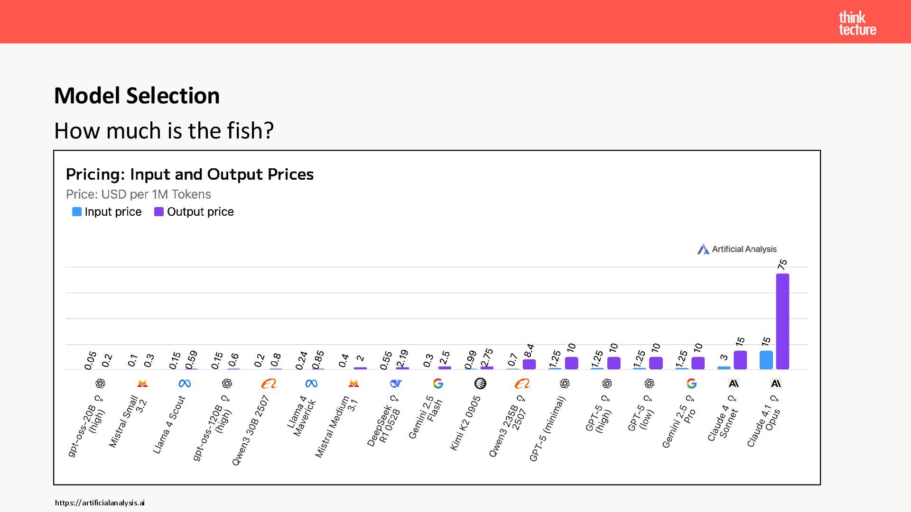This screenshot has height=512, width=911.
Task: Click the blue Input price color swatch
Action: tap(77, 212)
